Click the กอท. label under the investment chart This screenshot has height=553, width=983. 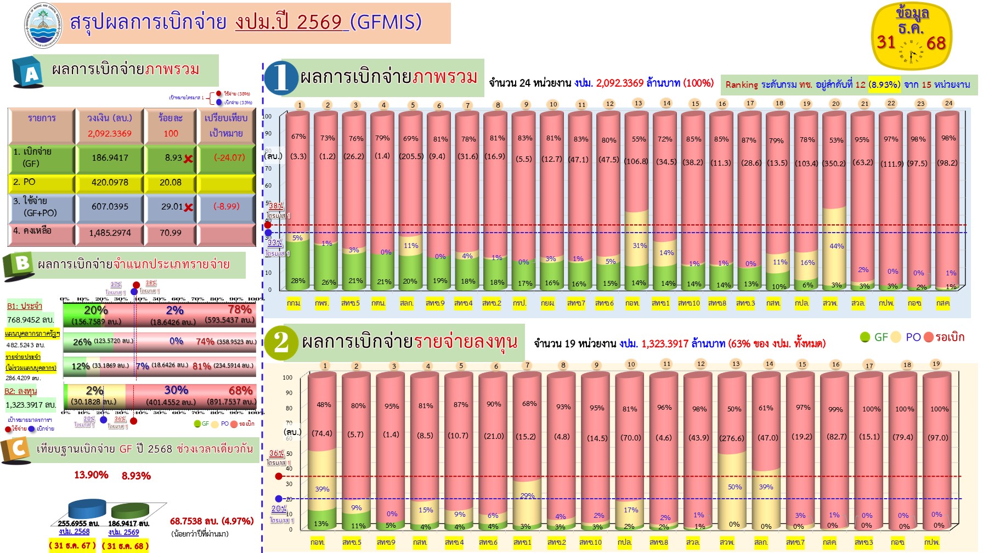tap(318, 542)
